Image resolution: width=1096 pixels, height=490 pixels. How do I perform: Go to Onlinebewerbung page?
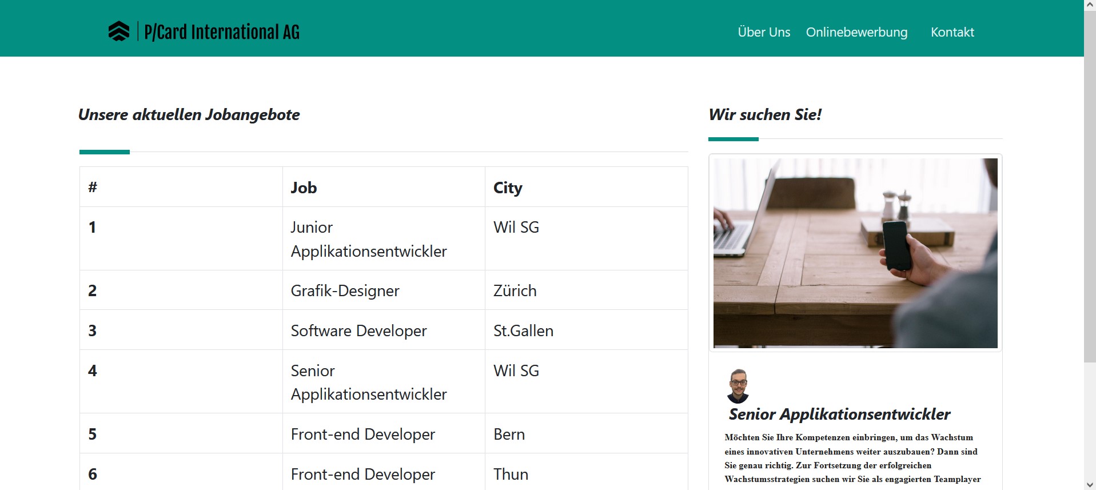856,32
